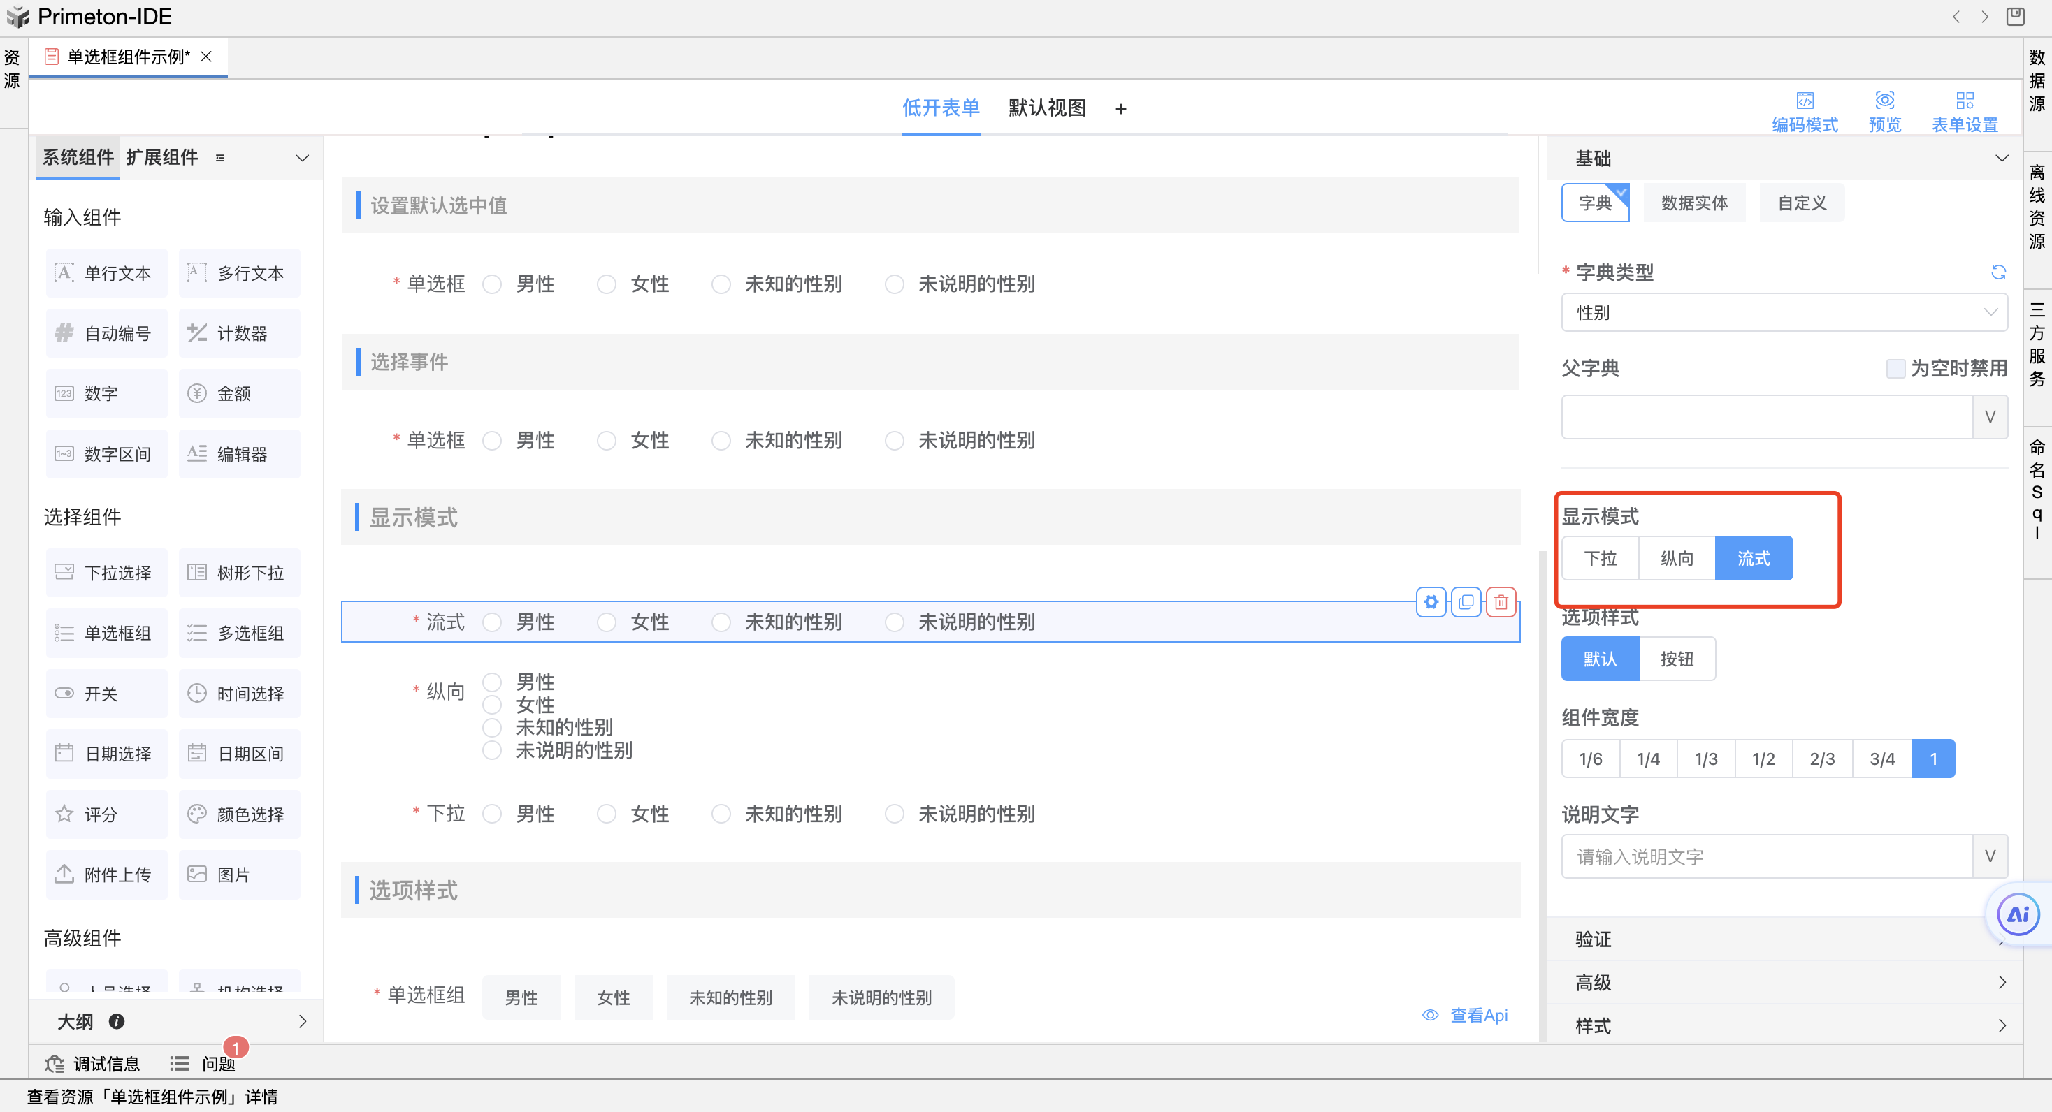This screenshot has height=1112, width=2052.
Task: Click the 编码模式 code mode icon
Action: [x=1805, y=101]
